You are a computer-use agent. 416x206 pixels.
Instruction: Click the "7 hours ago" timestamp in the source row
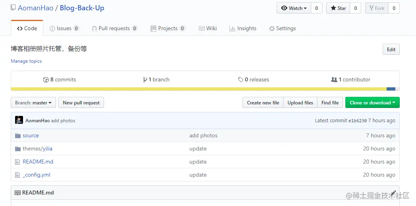(381, 135)
